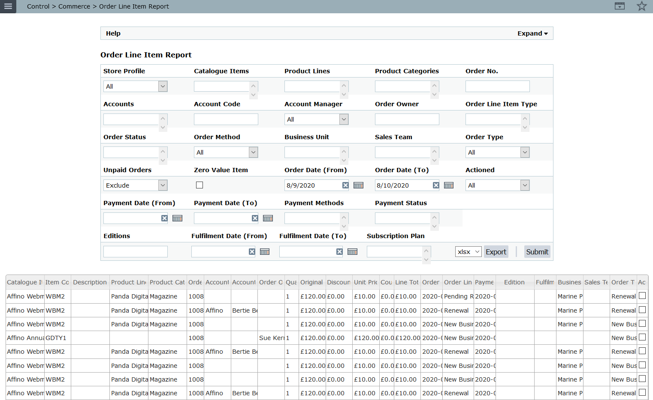Click into Editions input field
Screen dimensions: 653x400
136,251
